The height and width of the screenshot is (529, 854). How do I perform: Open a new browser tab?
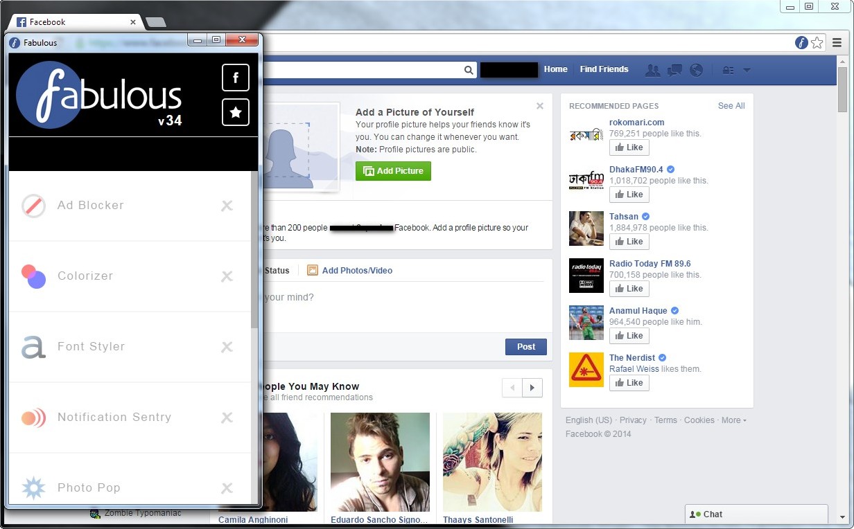click(156, 22)
